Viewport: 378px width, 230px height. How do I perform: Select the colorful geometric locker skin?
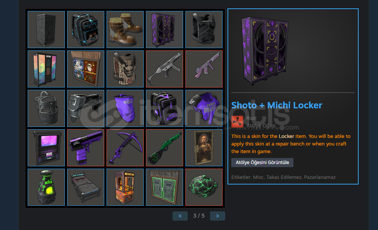[x=46, y=69]
